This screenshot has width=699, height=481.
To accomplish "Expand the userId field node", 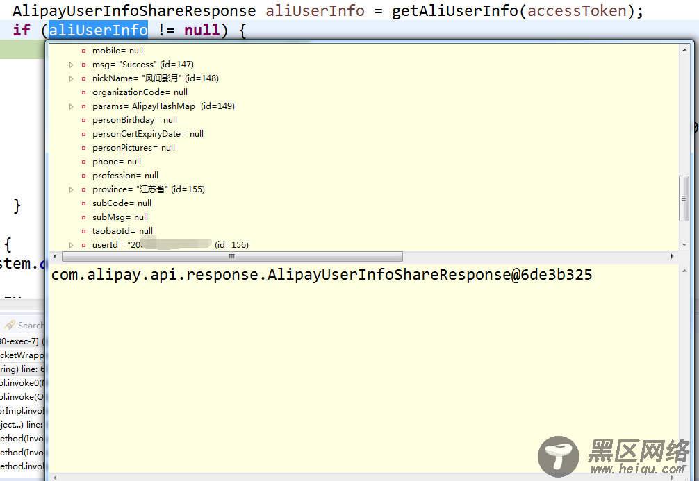I will coord(72,245).
